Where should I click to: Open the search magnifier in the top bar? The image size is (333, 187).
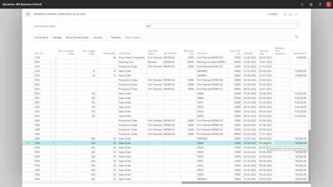click(x=302, y=4)
